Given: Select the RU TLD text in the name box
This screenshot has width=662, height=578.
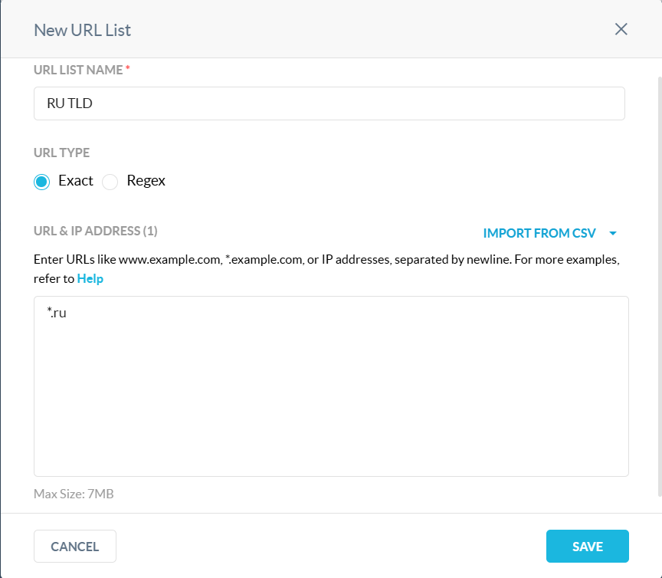Looking at the screenshot, I should click(x=69, y=103).
